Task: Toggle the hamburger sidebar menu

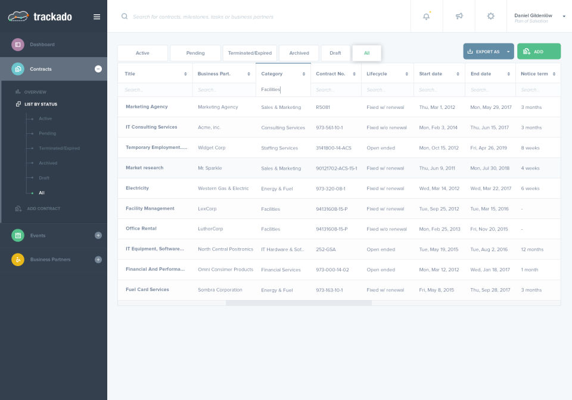Action: (97, 17)
